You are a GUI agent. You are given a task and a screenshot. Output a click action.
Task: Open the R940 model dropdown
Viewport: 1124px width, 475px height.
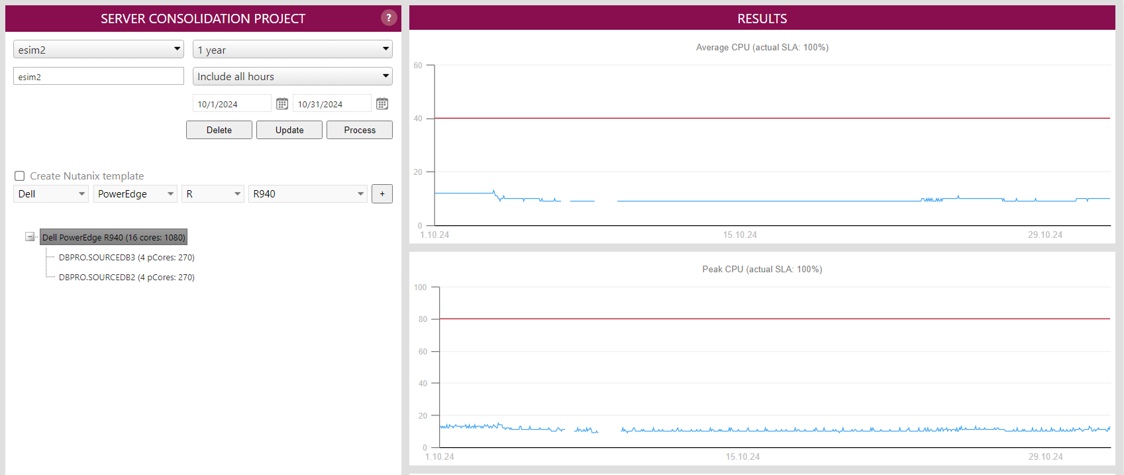point(307,194)
